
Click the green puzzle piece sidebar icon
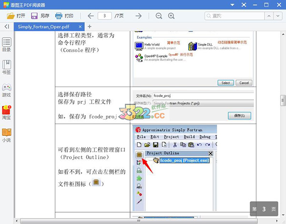click(x=139, y=178)
